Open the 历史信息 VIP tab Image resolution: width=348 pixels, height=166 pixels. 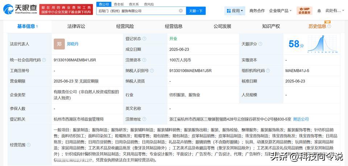coord(317,26)
